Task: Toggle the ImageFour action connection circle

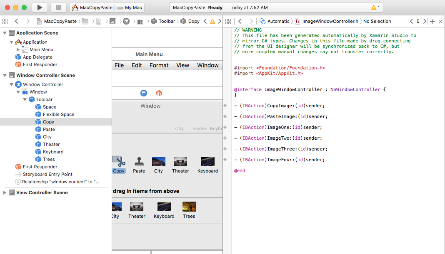Action: (225, 160)
